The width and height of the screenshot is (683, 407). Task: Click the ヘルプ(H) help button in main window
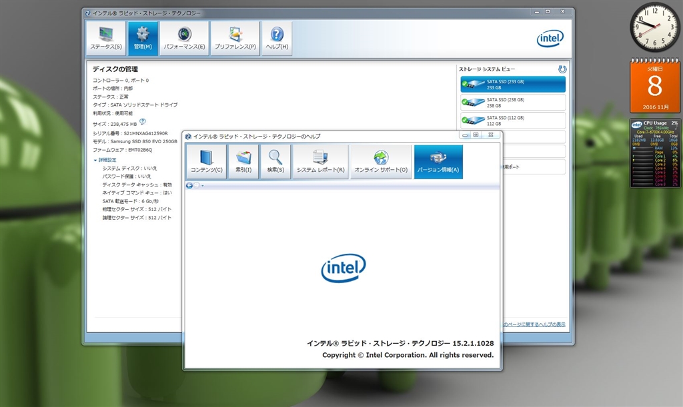point(277,38)
